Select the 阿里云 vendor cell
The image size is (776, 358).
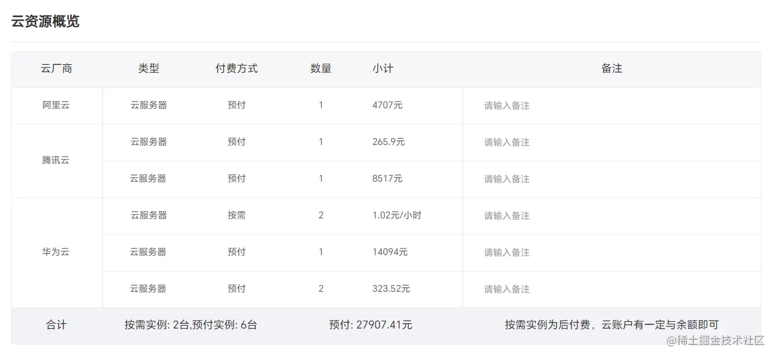[x=56, y=105]
